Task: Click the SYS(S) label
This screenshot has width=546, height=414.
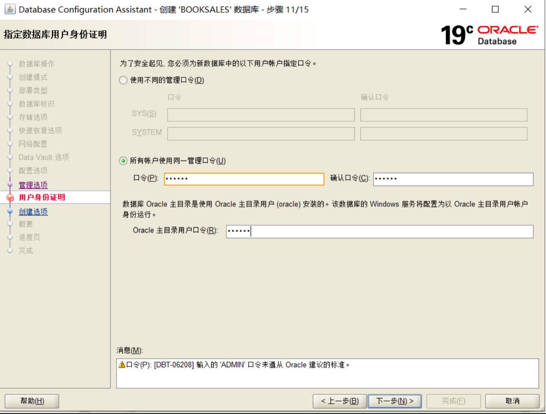Action: point(144,114)
